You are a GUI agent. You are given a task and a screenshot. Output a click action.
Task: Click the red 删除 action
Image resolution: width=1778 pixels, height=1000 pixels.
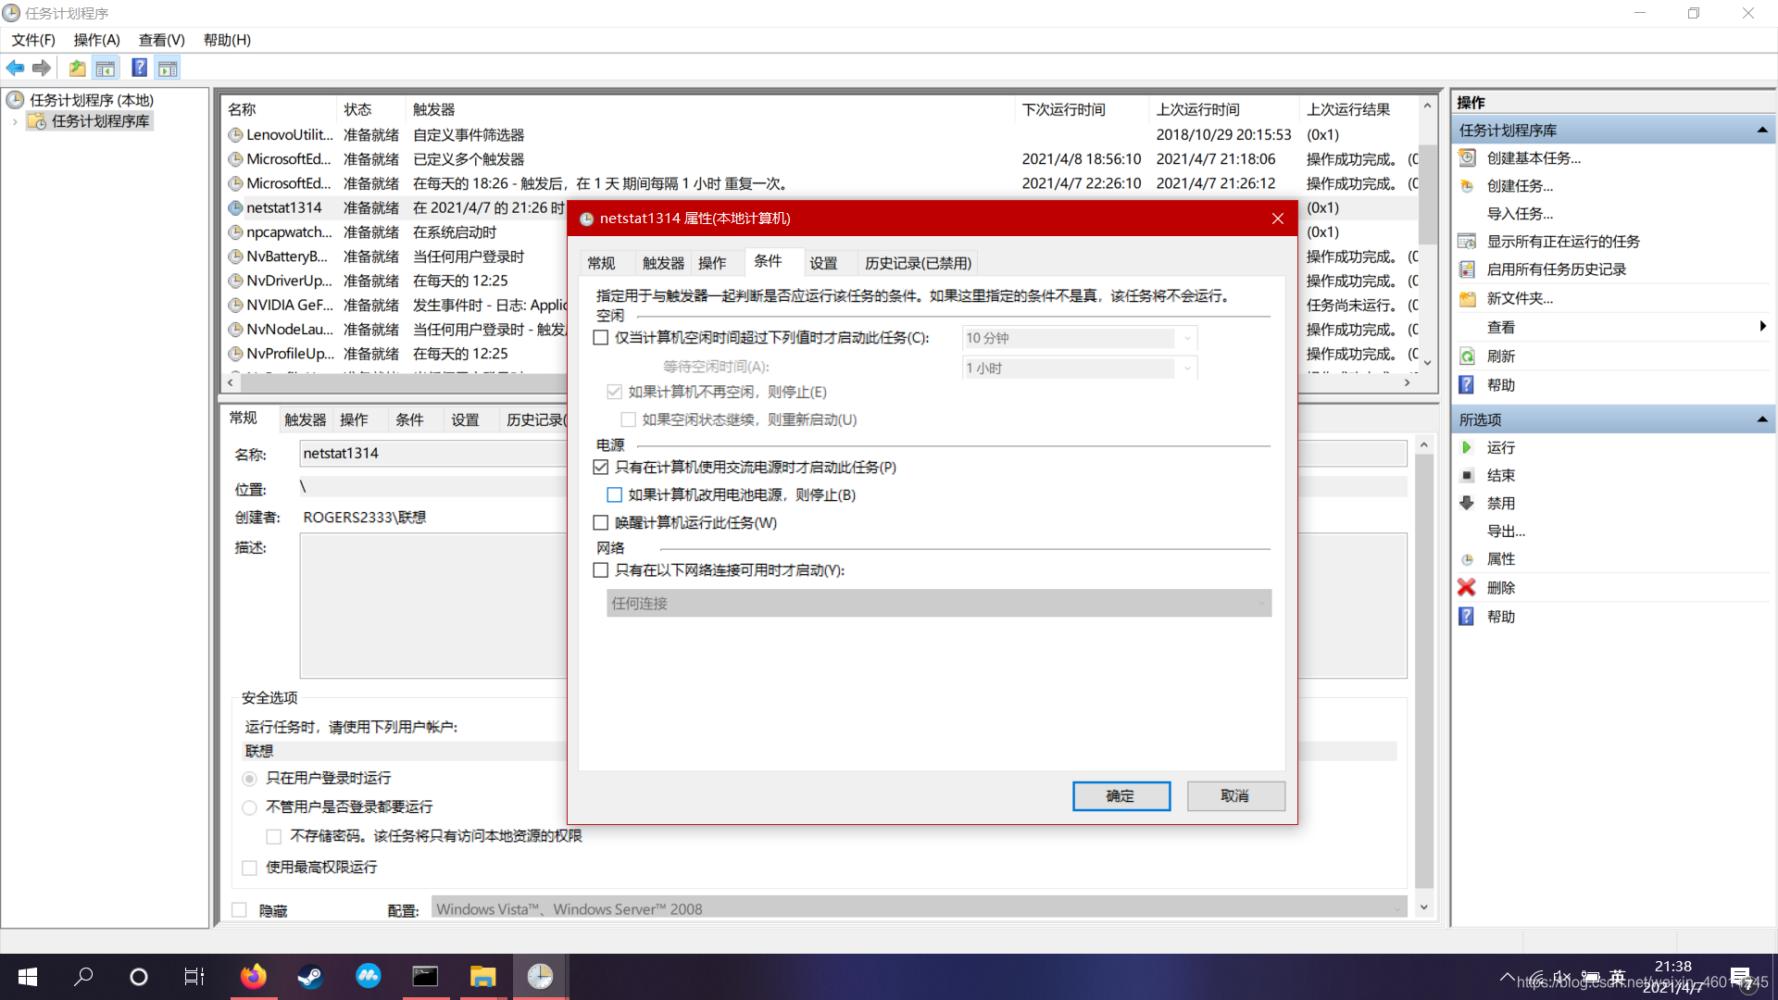(1500, 588)
